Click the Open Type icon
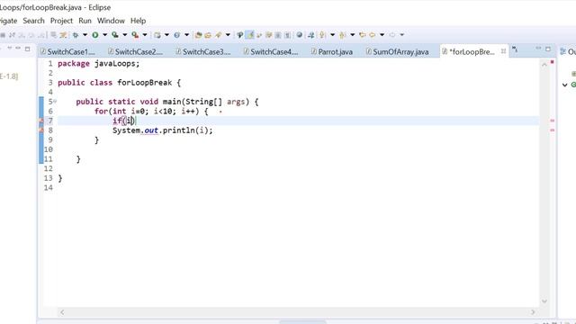The image size is (576, 324). [x=198, y=35]
